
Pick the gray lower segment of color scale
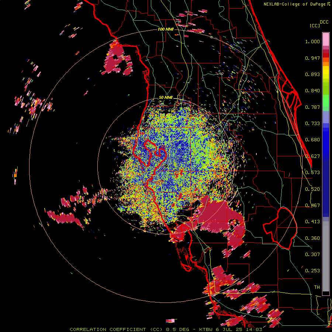pos(326,256)
